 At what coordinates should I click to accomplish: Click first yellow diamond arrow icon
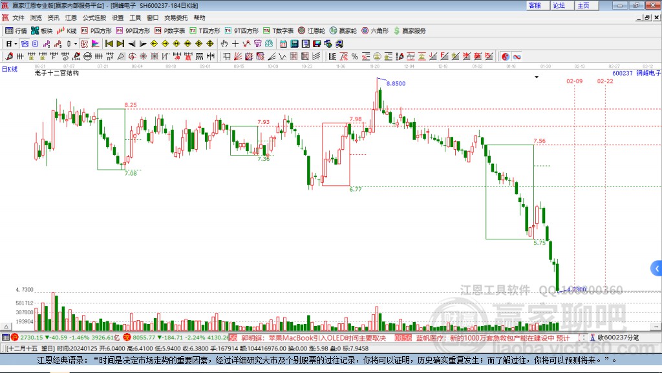[x=154, y=44]
